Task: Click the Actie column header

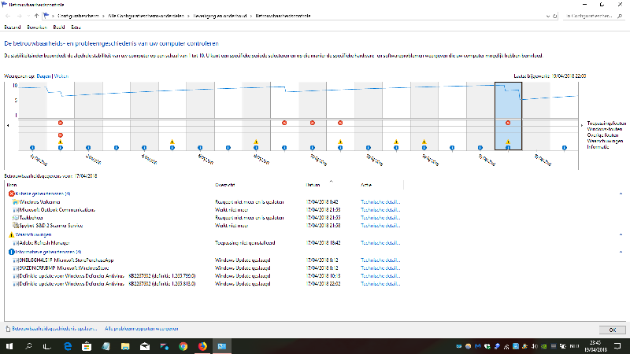Action: [x=366, y=185]
